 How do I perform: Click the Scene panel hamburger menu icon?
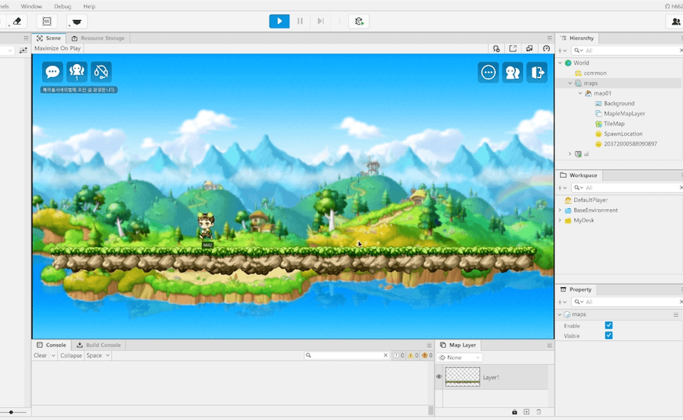point(549,38)
